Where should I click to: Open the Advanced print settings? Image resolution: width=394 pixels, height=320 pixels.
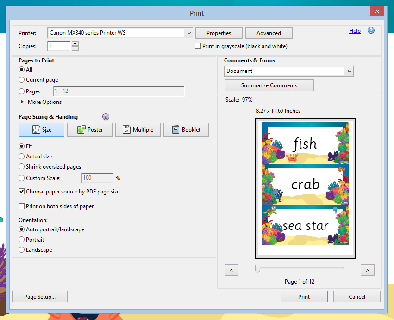(269, 33)
